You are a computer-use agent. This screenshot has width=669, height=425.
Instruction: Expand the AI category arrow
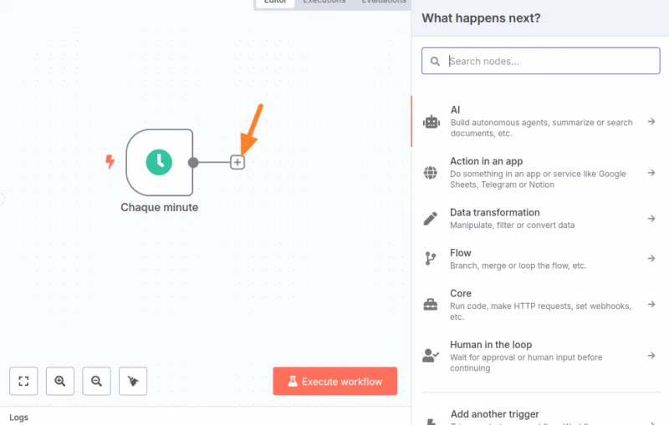click(651, 122)
